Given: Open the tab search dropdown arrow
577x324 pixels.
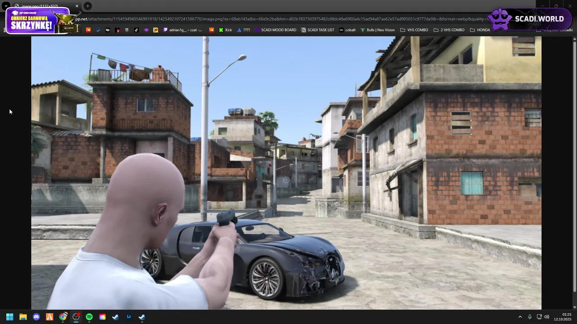Looking at the screenshot, I should pyautogui.click(x=6, y=6).
